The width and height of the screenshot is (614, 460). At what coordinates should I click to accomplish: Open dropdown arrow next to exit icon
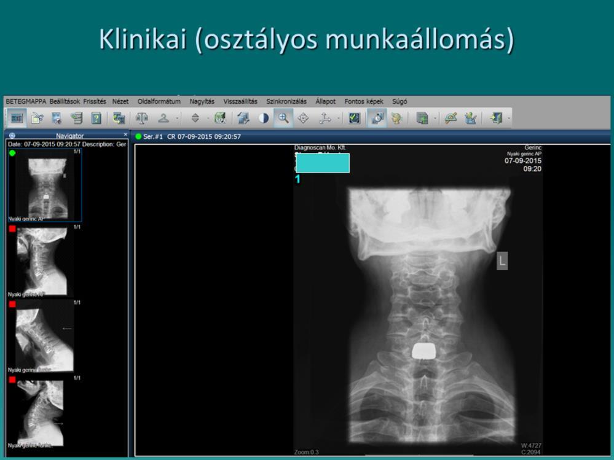509,118
